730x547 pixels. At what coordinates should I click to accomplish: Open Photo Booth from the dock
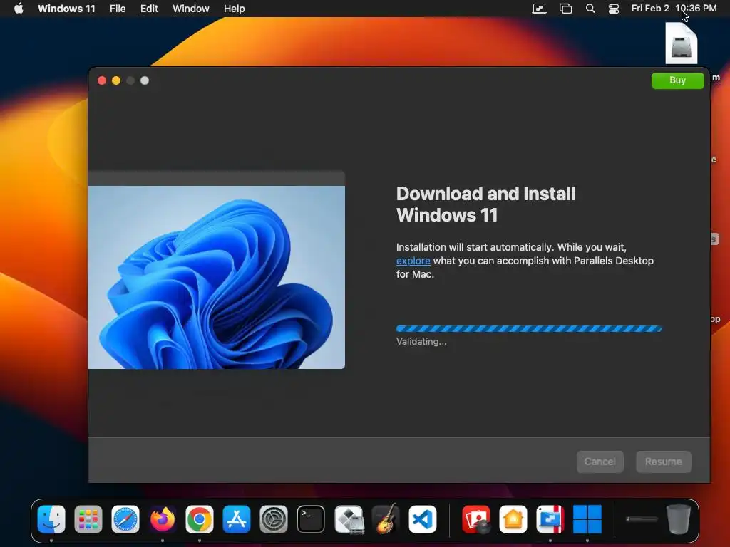tap(475, 519)
